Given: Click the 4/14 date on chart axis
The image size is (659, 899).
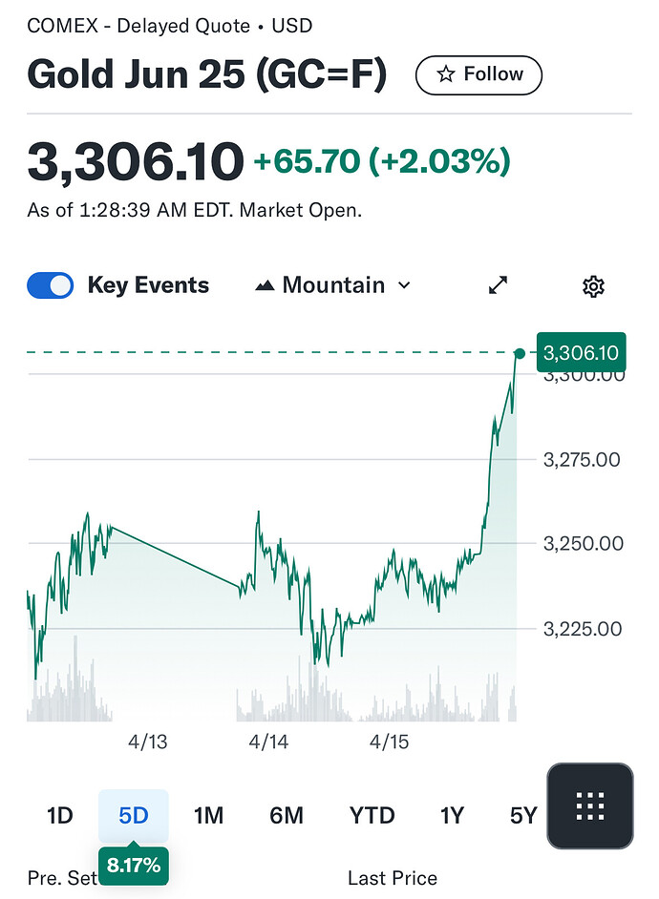Looking at the screenshot, I should (x=268, y=742).
